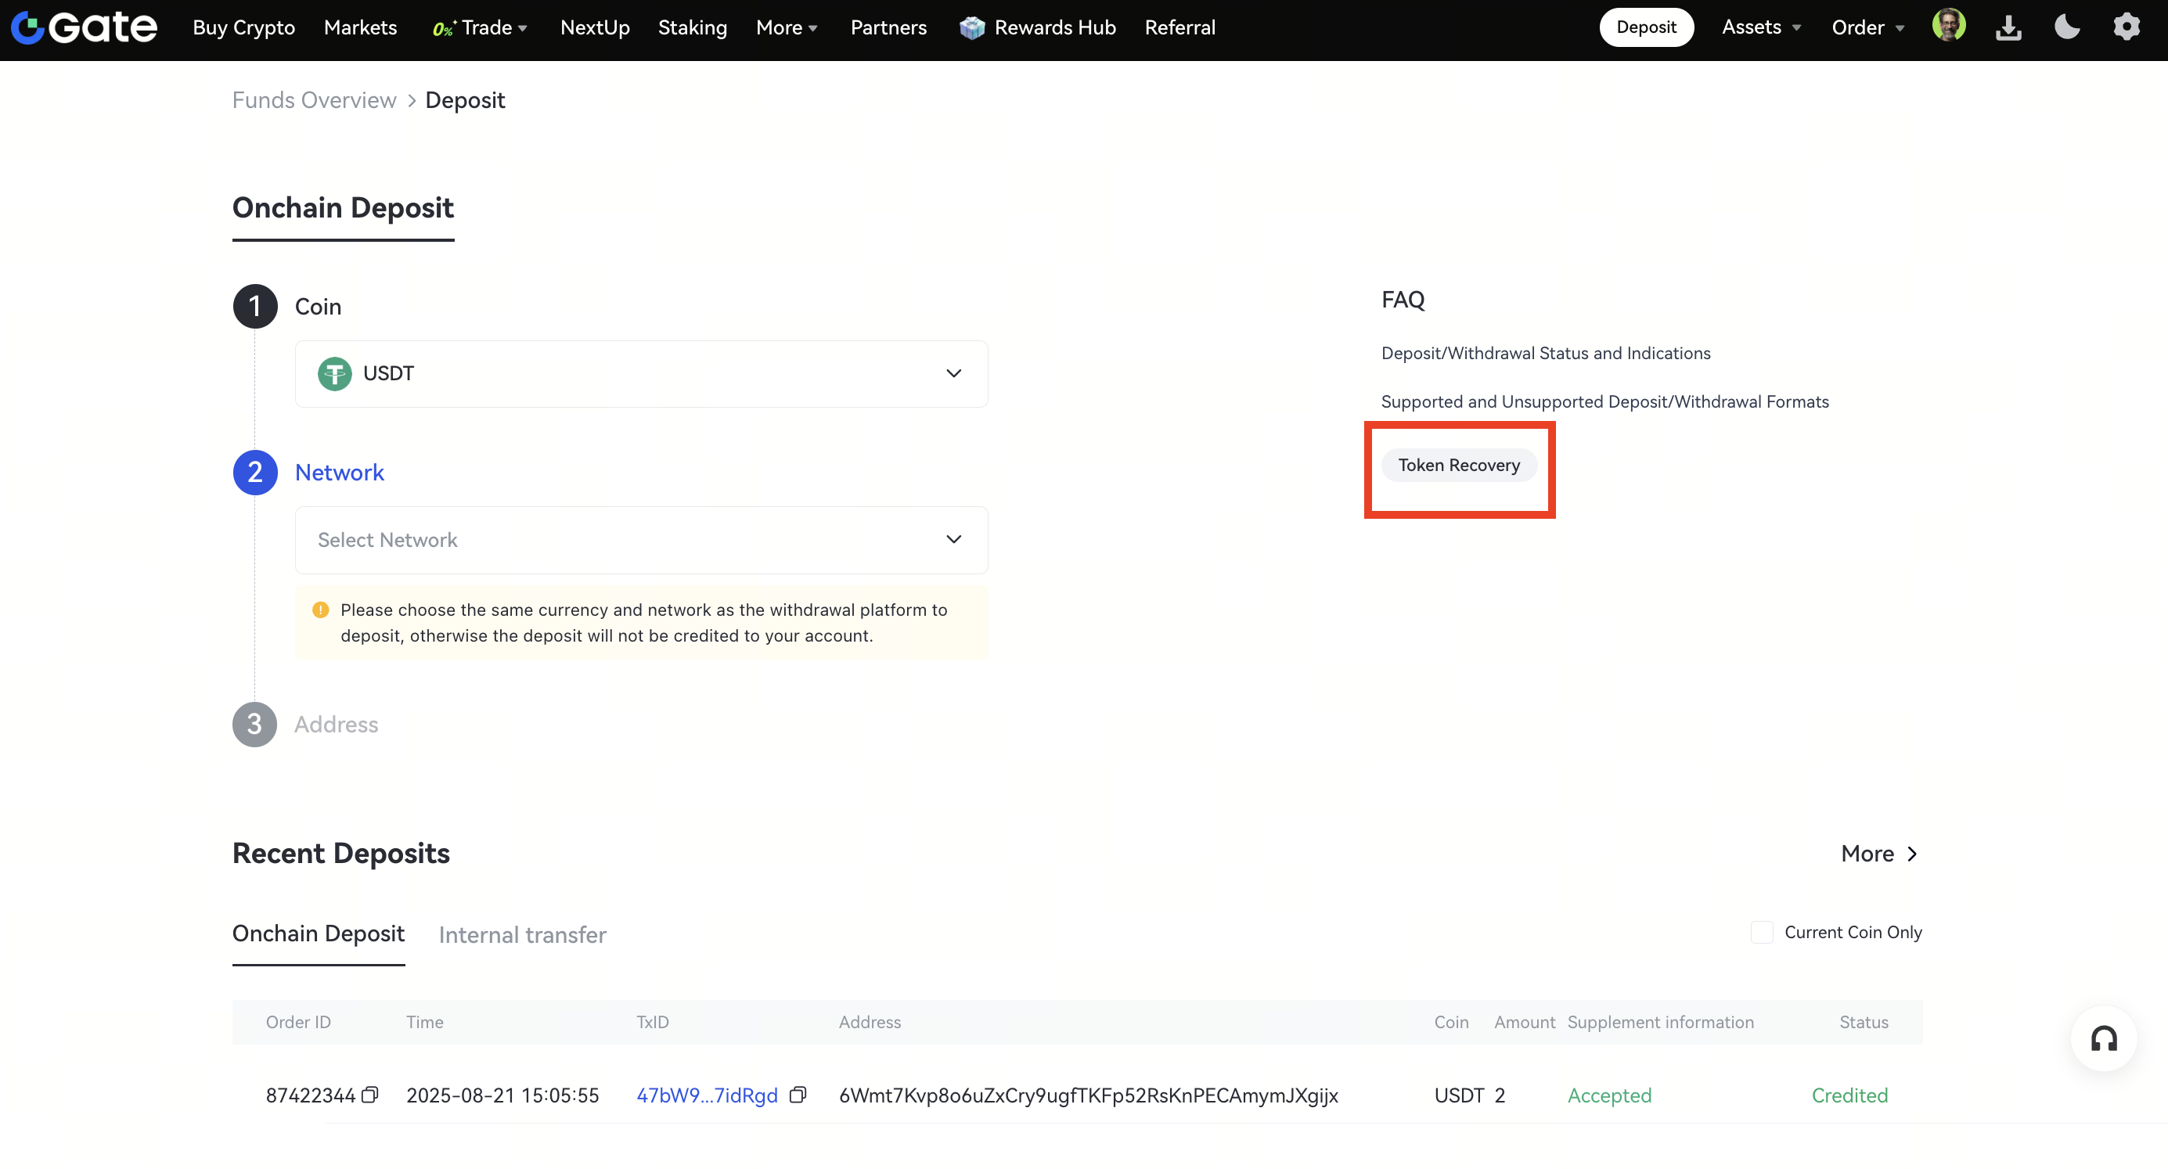Open the Trade menu

point(487,27)
